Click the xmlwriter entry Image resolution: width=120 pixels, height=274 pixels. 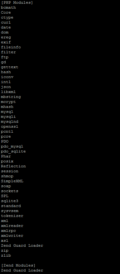12,236
